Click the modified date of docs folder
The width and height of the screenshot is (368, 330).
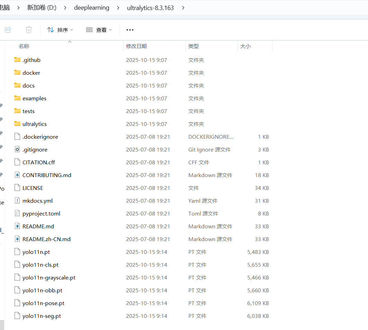pos(146,85)
